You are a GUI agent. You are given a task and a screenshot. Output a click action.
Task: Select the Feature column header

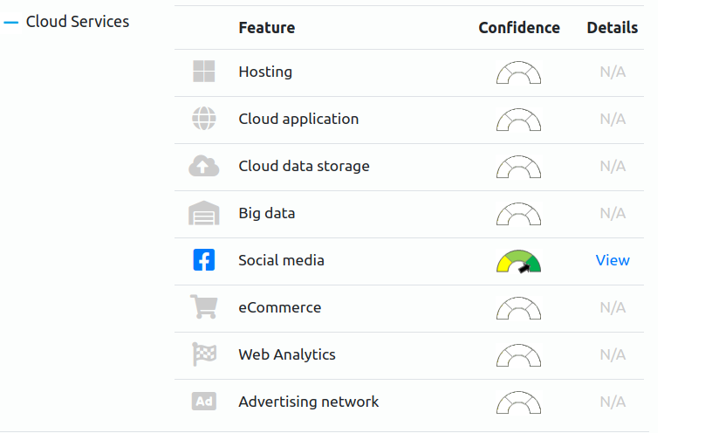click(x=267, y=28)
